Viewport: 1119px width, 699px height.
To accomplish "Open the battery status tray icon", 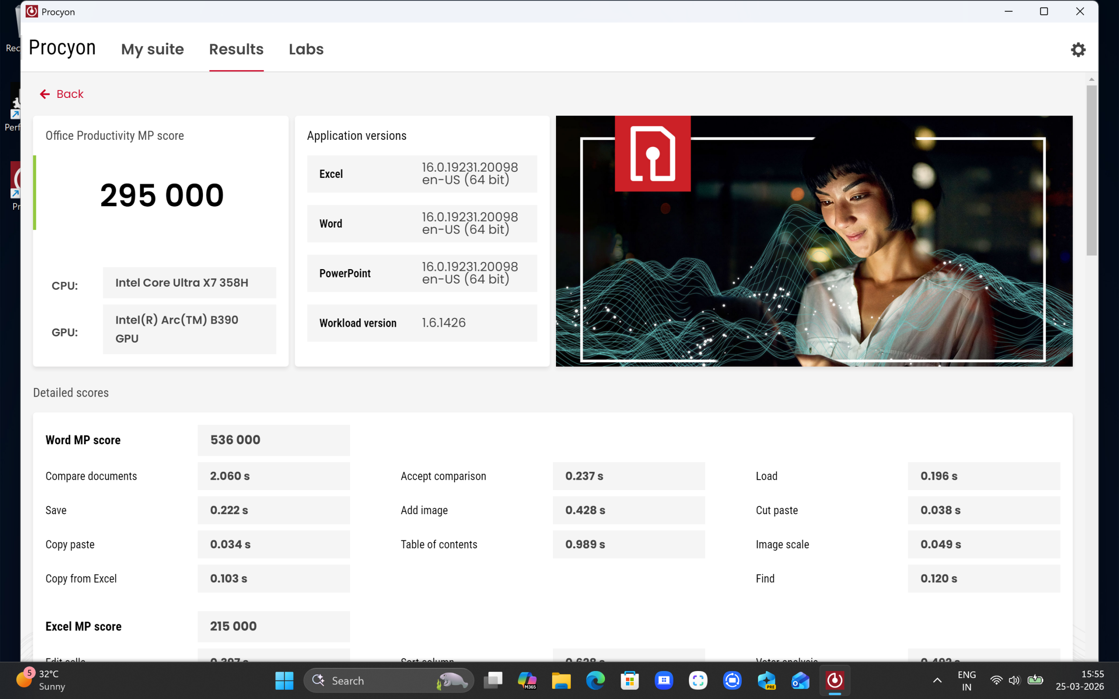I will tap(1035, 680).
